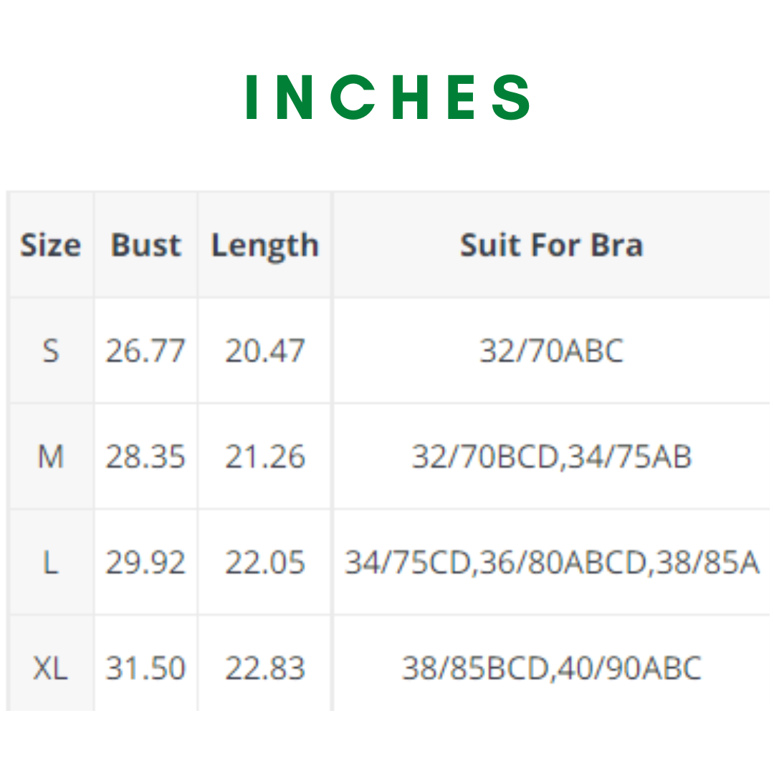
Task: Click the 38/85BCD,40/90ABC cell
Action: click(x=551, y=668)
